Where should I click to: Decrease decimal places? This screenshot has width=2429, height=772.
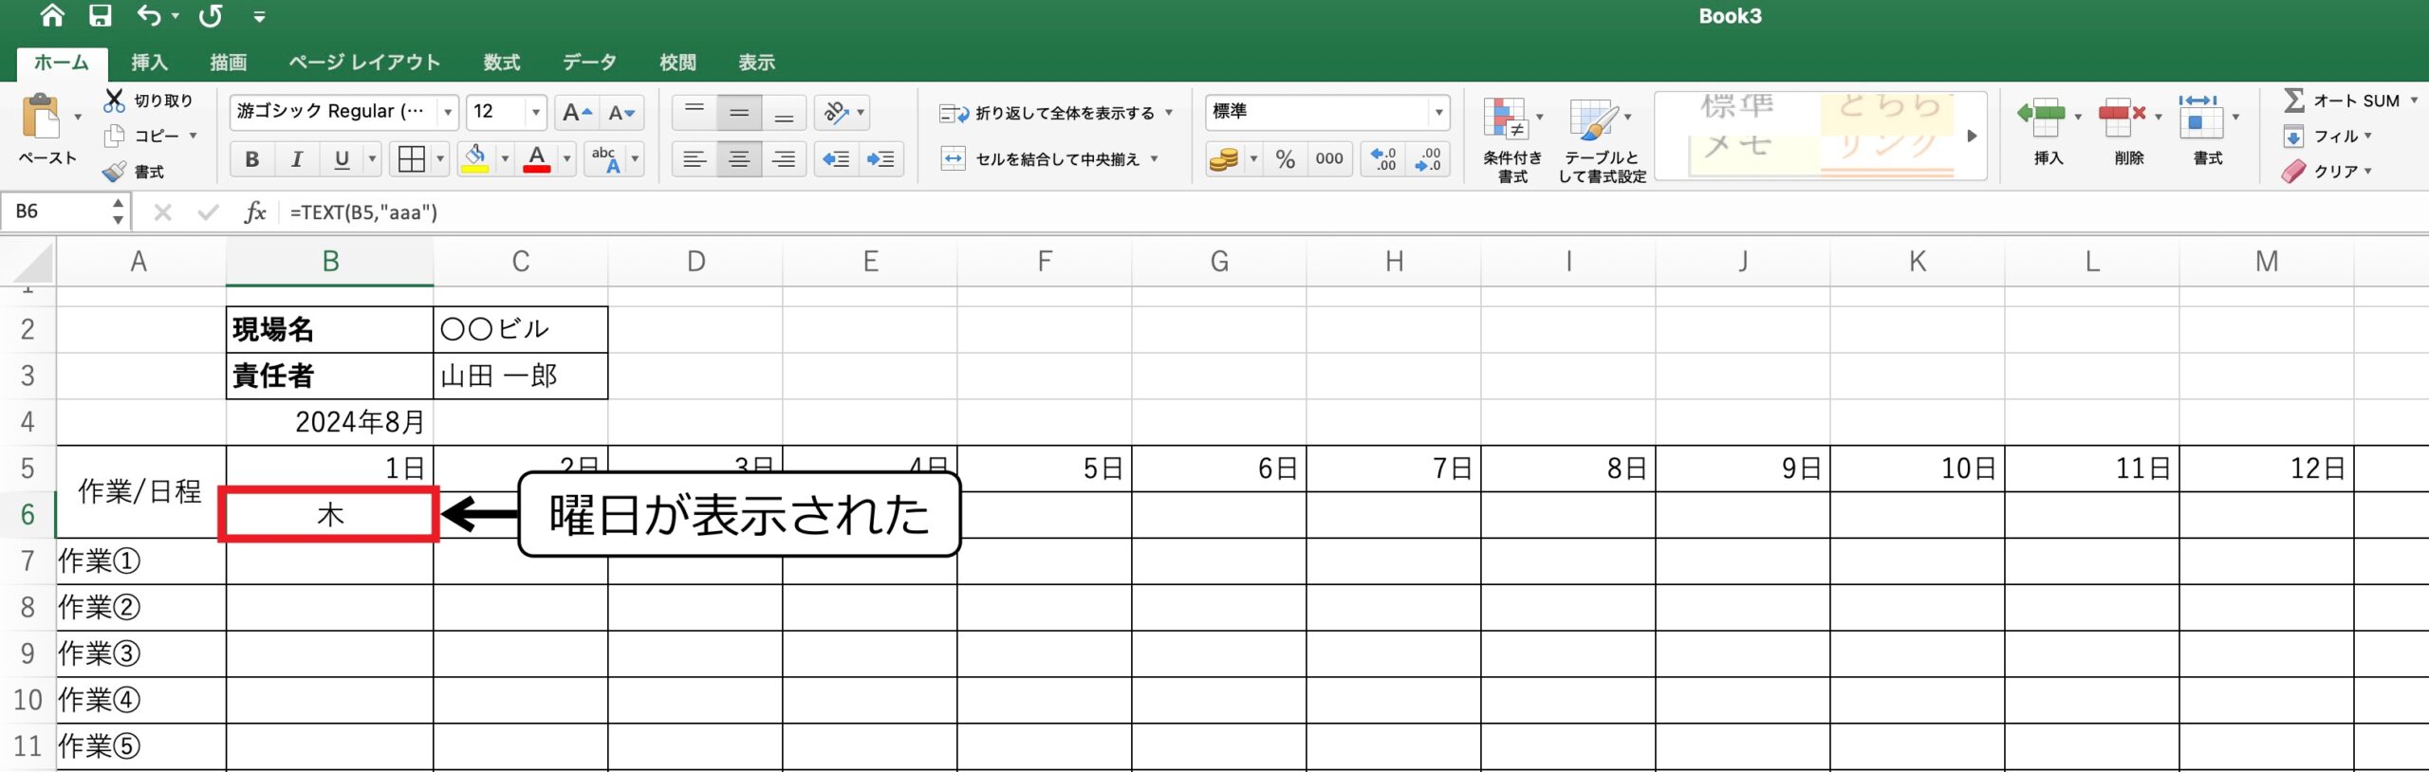(x=1428, y=159)
